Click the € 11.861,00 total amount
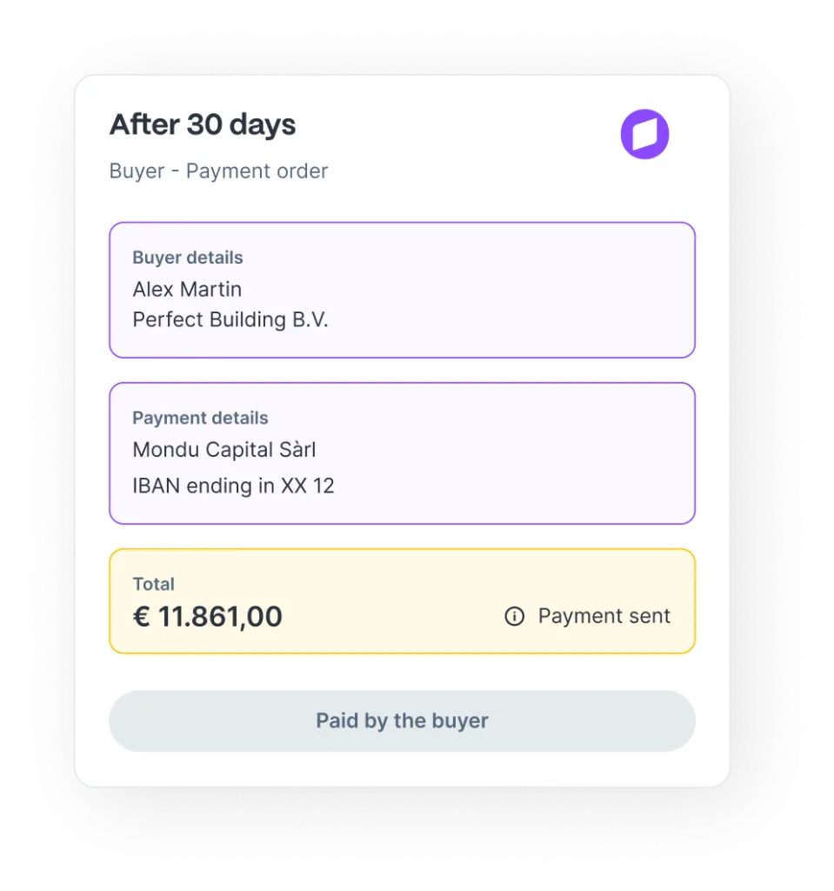834x891 pixels. pos(208,616)
